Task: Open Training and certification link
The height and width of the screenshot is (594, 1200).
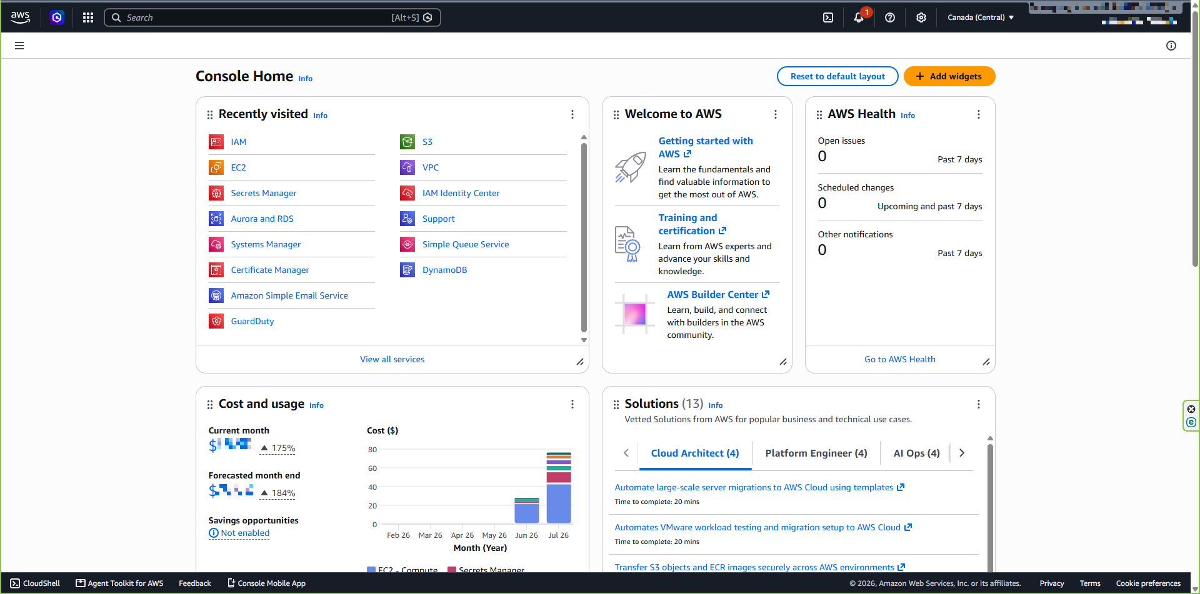Action: [692, 224]
